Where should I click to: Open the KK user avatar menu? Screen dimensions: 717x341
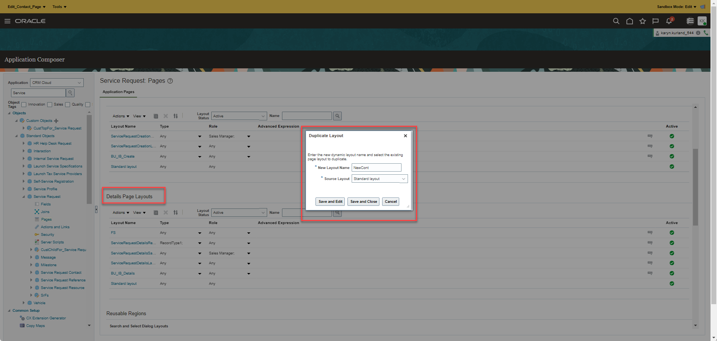(702, 21)
